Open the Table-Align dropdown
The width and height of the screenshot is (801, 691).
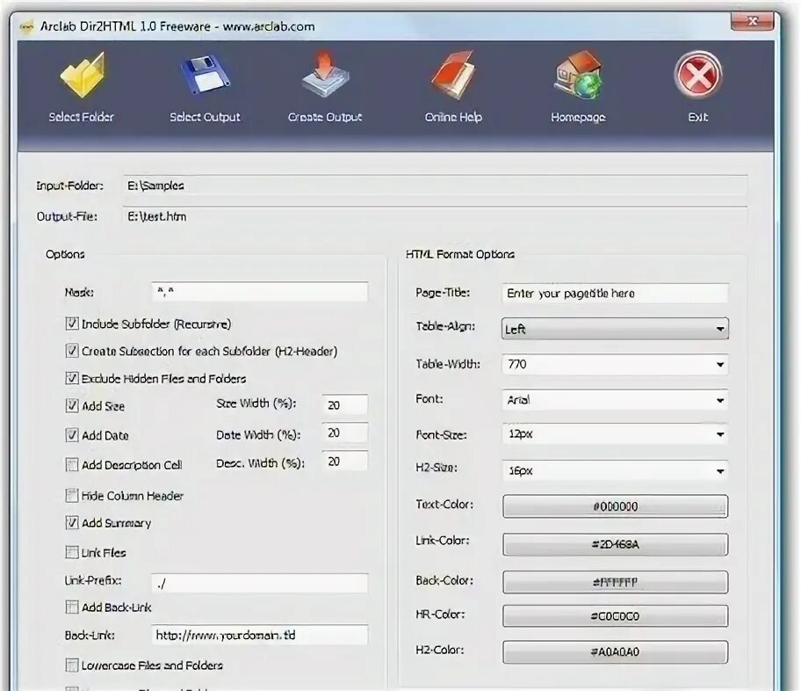click(615, 329)
